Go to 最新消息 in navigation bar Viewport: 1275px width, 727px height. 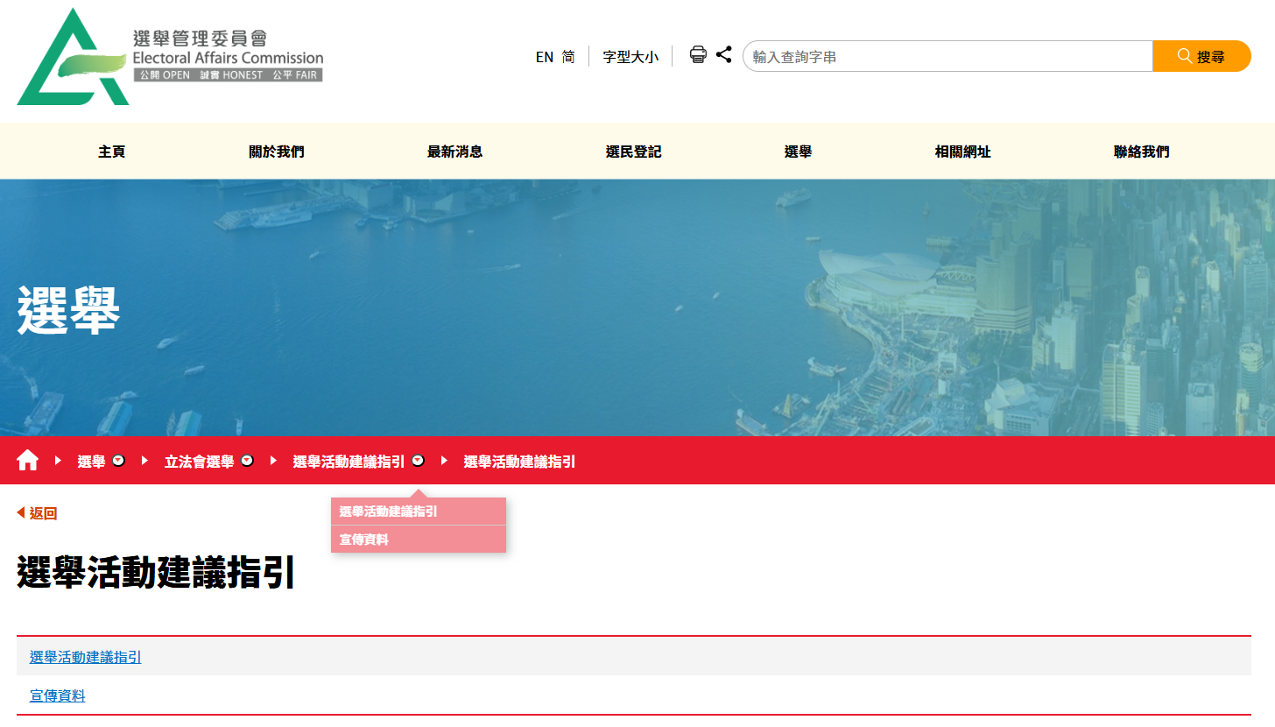(454, 152)
